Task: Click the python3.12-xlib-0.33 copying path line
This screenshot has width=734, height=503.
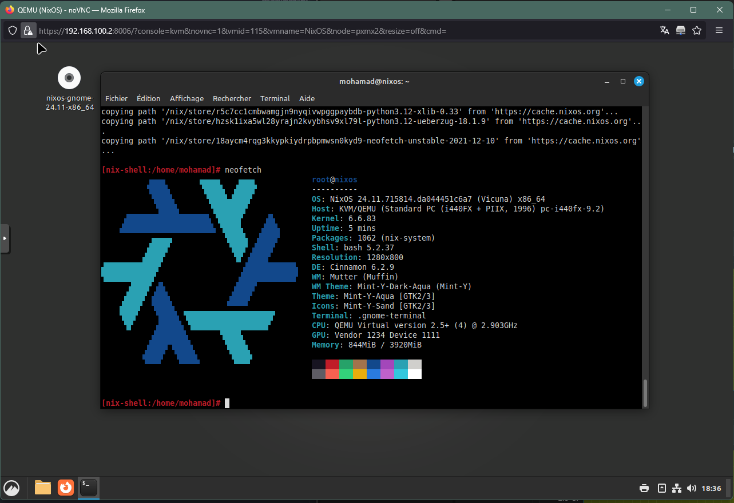Action: click(x=360, y=111)
